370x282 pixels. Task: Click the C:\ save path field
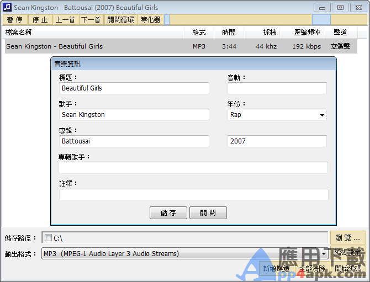click(x=185, y=238)
